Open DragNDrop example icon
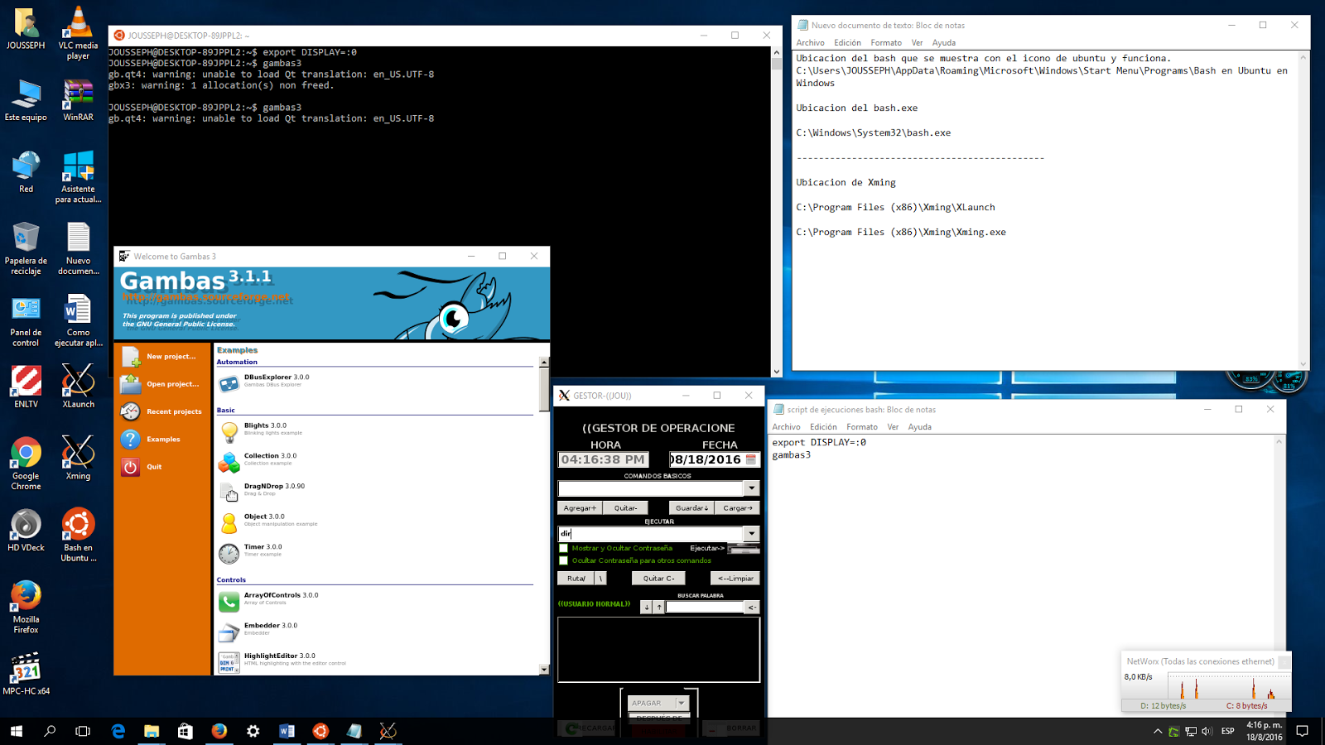This screenshot has width=1325, height=745. pos(229,493)
